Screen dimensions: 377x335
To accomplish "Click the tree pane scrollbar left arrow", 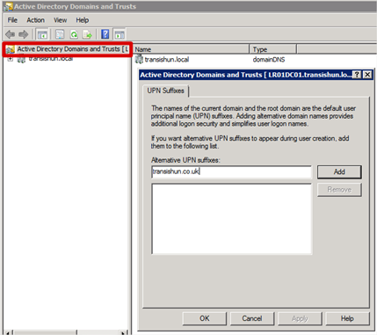I will 8,333.
